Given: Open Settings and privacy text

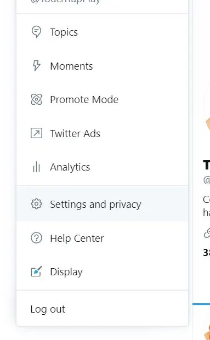Looking at the screenshot, I should [95, 204].
